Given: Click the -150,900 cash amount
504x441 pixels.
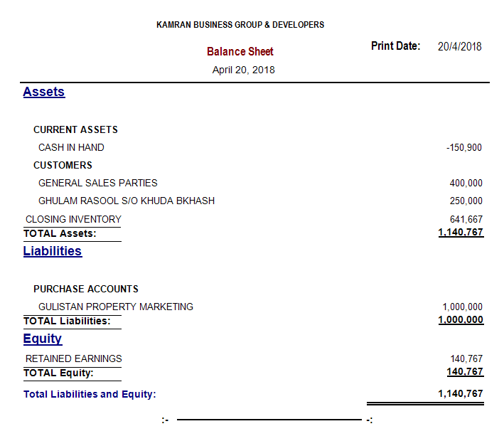Looking at the screenshot, I should click(x=463, y=148).
